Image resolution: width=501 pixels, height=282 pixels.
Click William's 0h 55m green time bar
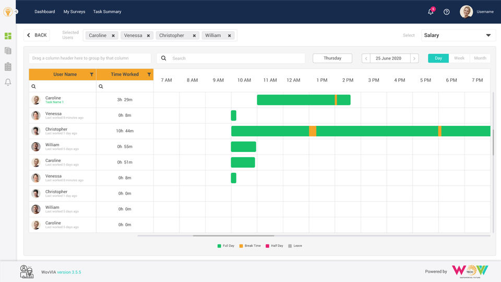244,147
